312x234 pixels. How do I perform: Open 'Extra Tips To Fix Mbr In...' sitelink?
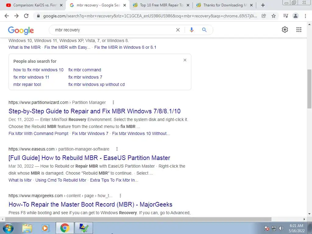point(114,180)
